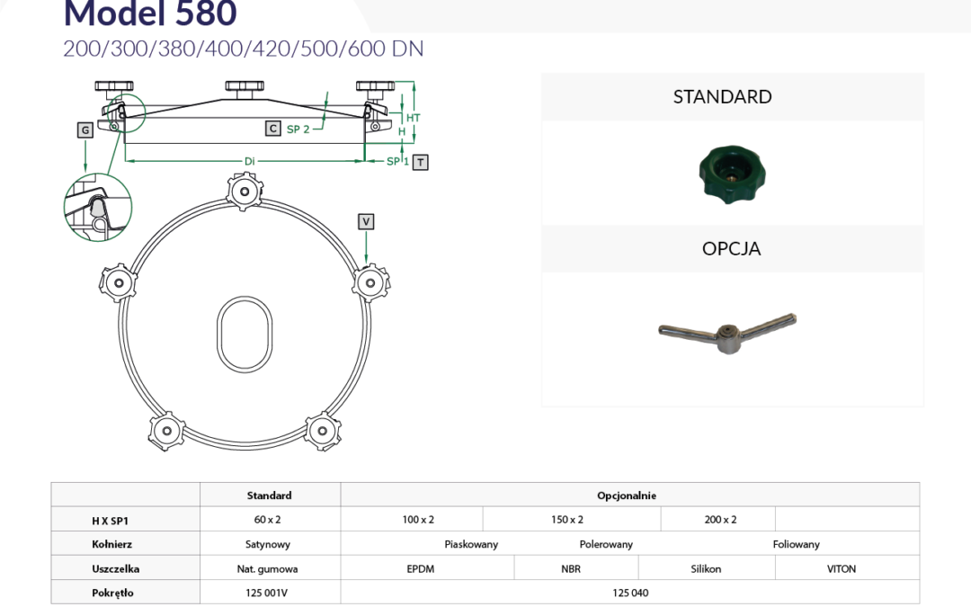Screen dimensions: 971x607
Task: Click the boxed "G" marker in the drawing
Action: (x=85, y=130)
